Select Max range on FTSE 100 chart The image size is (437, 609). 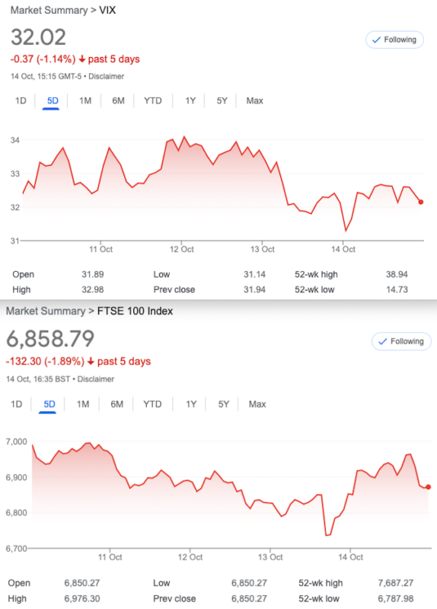(x=257, y=404)
